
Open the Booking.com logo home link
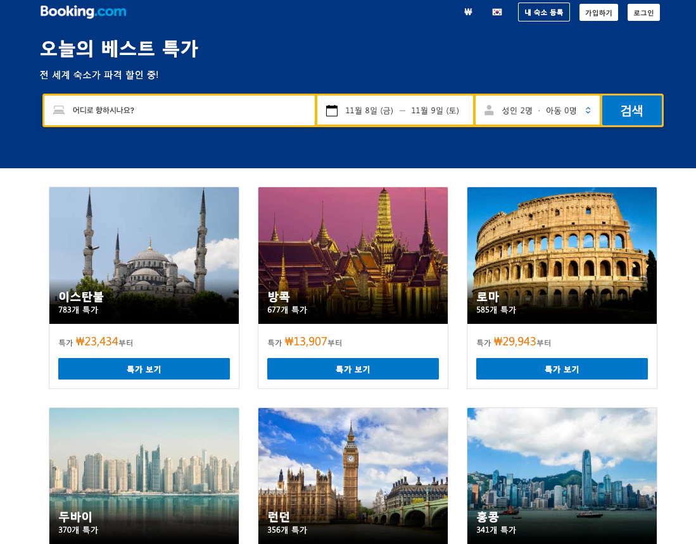coord(83,11)
